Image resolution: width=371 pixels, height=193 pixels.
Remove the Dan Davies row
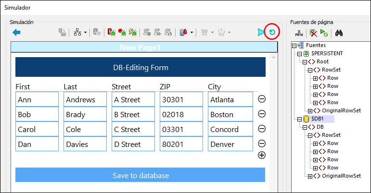click(262, 144)
